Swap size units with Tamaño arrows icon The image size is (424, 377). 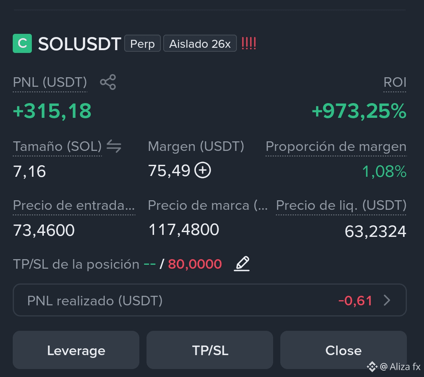pos(114,146)
